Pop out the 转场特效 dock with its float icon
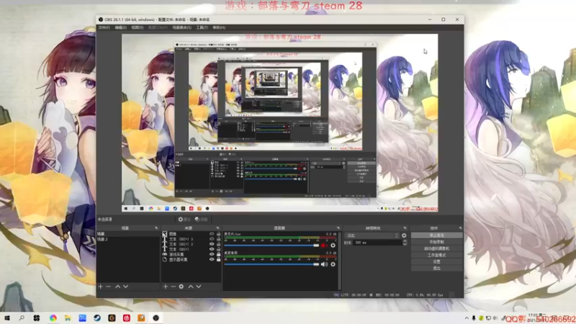Viewport: 576px width, 324px height. tap(405, 228)
